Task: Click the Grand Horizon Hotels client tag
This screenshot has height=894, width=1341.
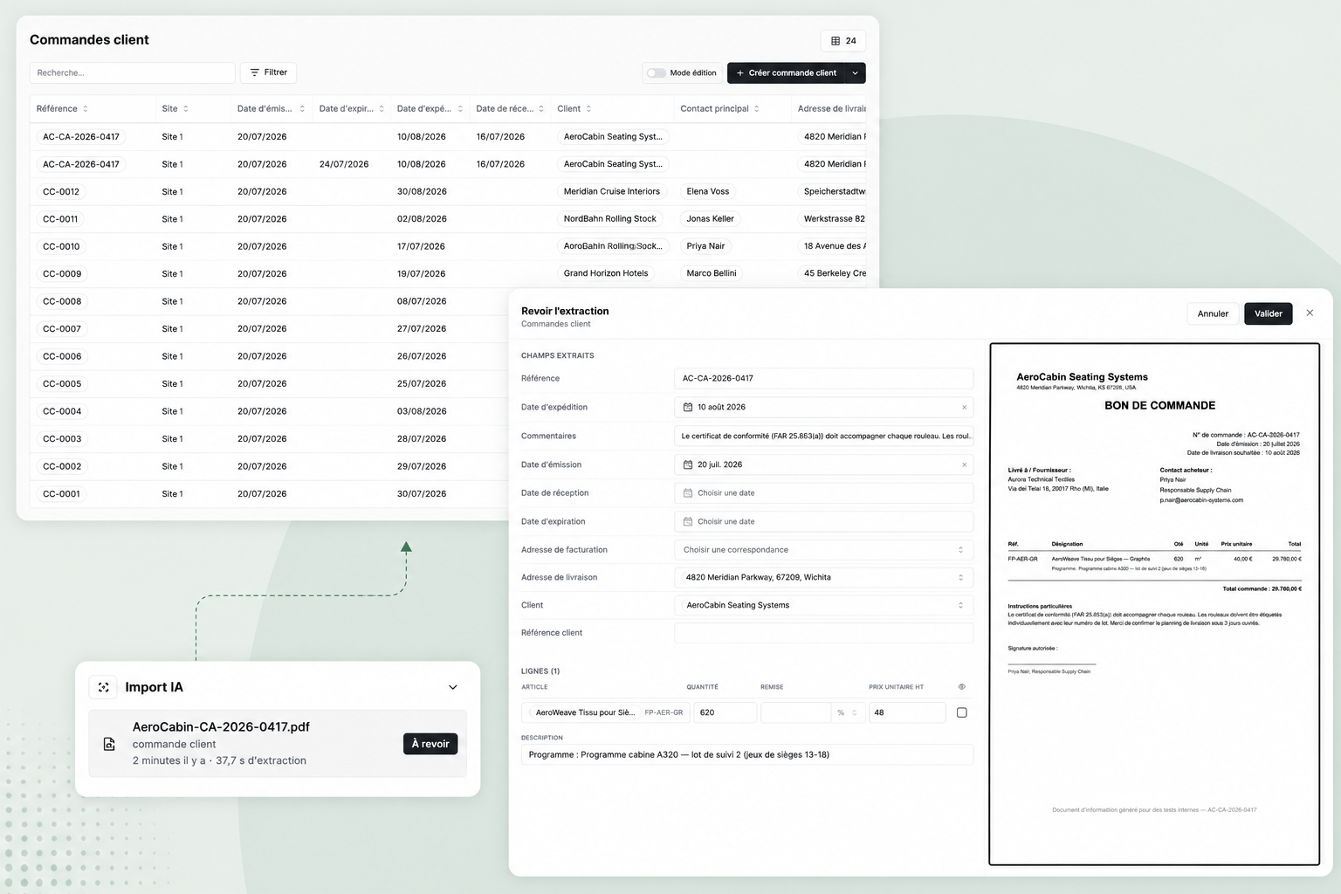Action: pyautogui.click(x=606, y=273)
